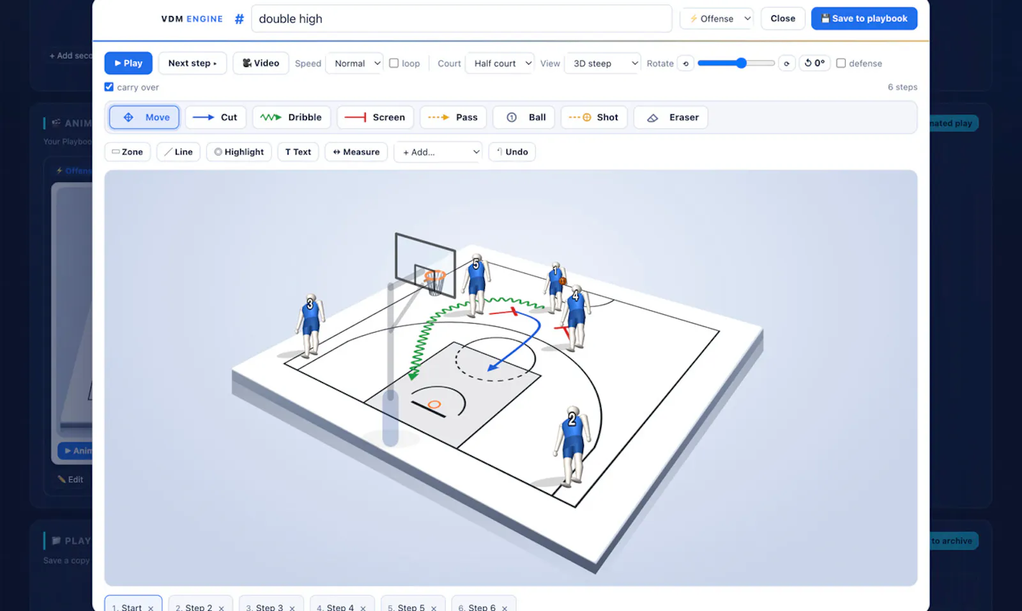Click the rotate left arrow icon
This screenshot has height=611, width=1022.
pos(685,63)
